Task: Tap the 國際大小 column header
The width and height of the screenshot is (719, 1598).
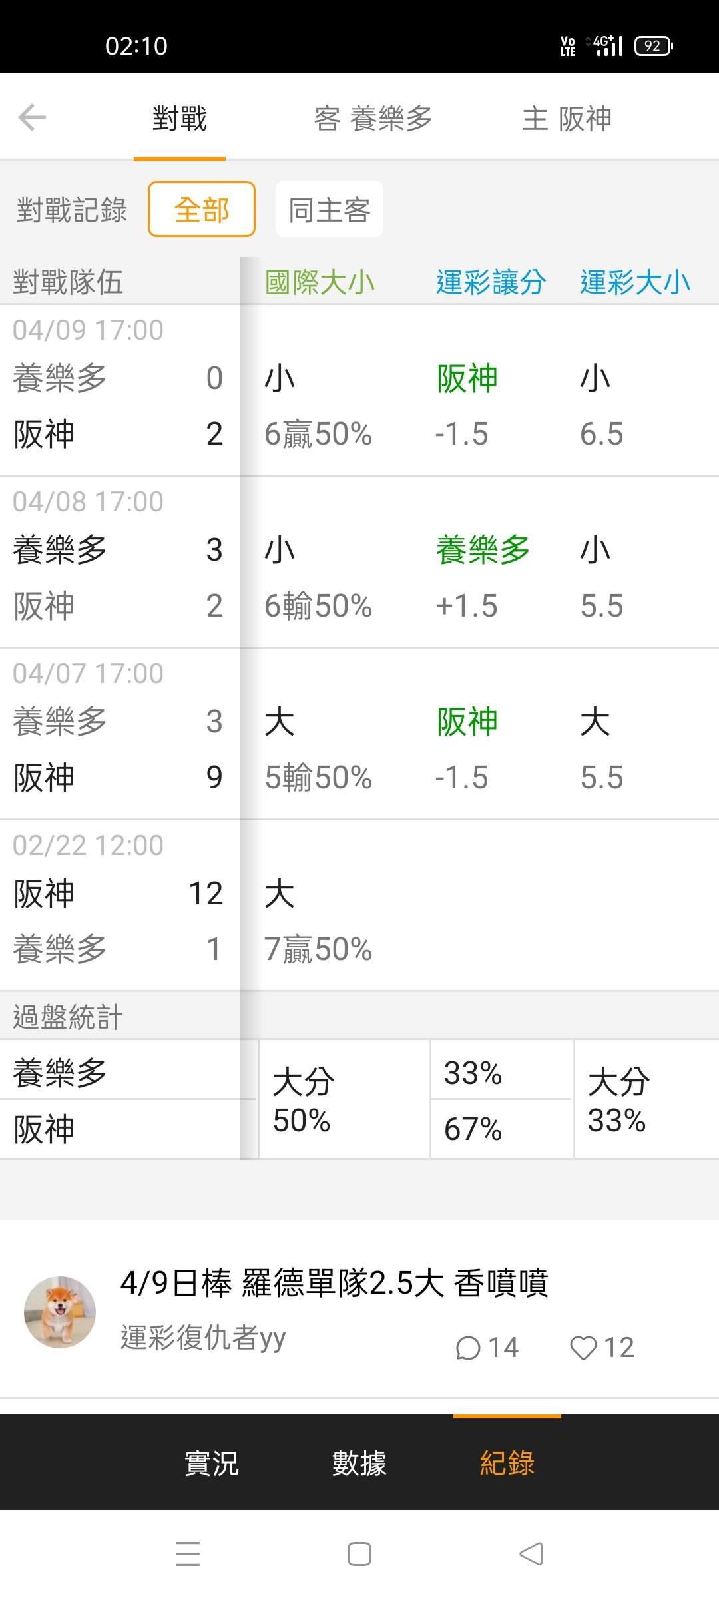Action: 320,282
